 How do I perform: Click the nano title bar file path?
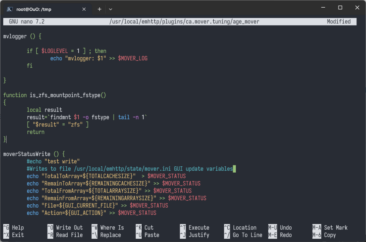(184, 22)
